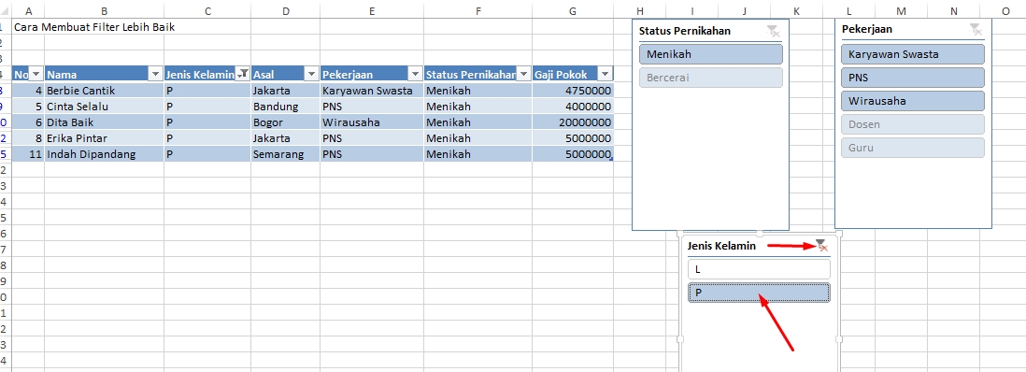1026x372 pixels.
Task: Open the Asal column filter dropdown
Action: 311,74
